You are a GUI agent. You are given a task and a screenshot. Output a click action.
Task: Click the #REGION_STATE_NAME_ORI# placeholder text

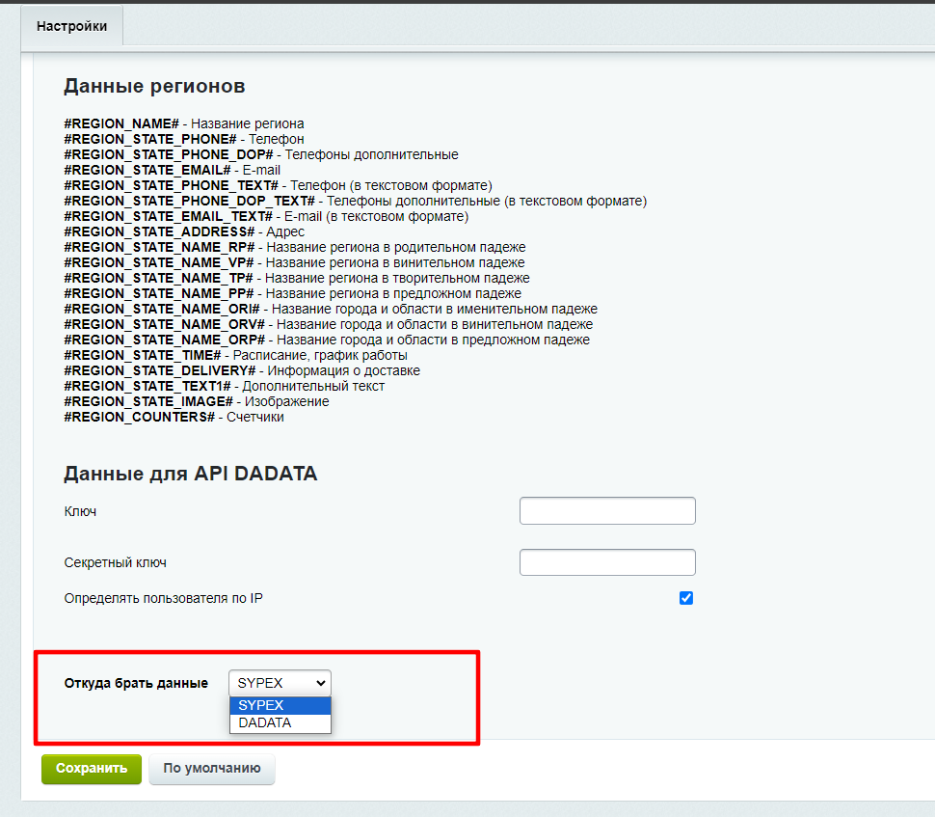pos(162,309)
